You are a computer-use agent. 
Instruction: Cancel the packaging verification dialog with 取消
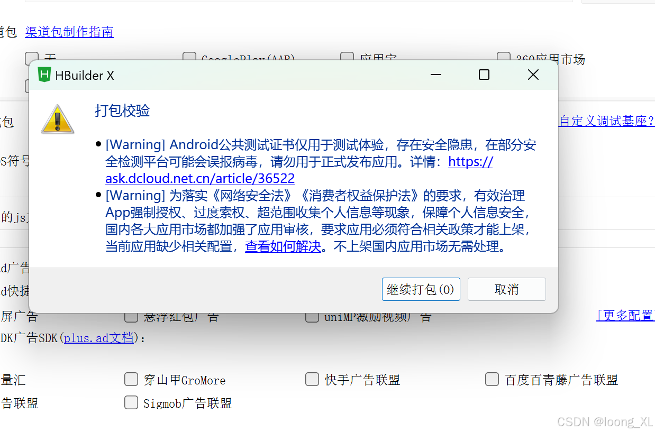(506, 289)
